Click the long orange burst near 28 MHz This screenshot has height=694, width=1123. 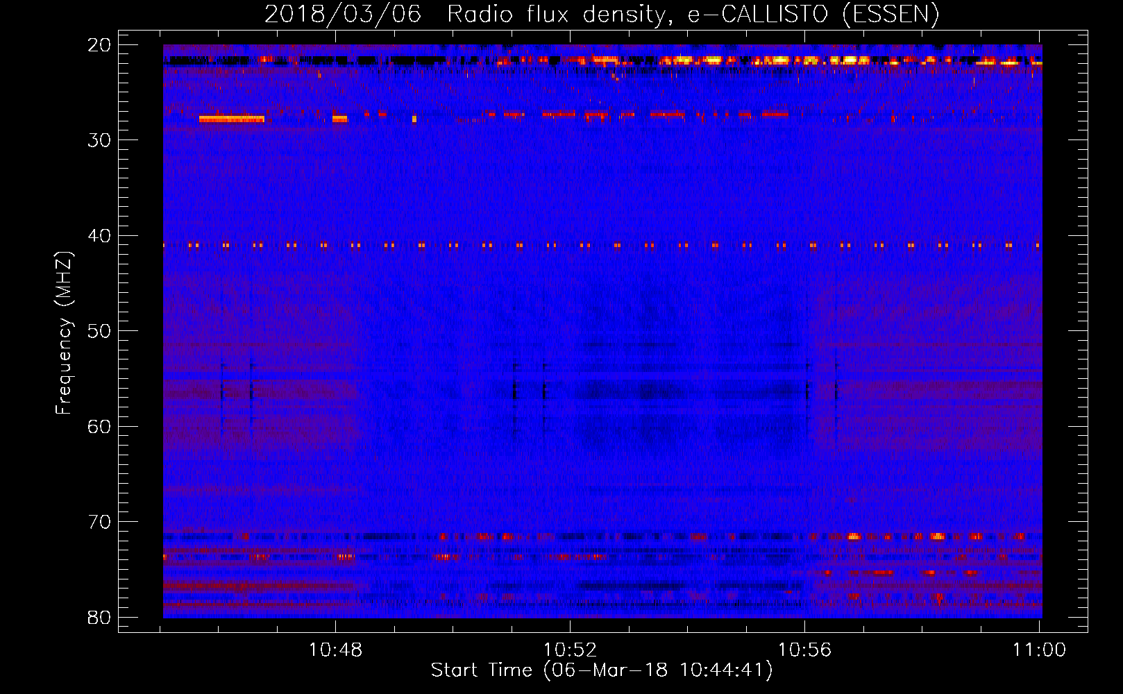[x=232, y=119]
